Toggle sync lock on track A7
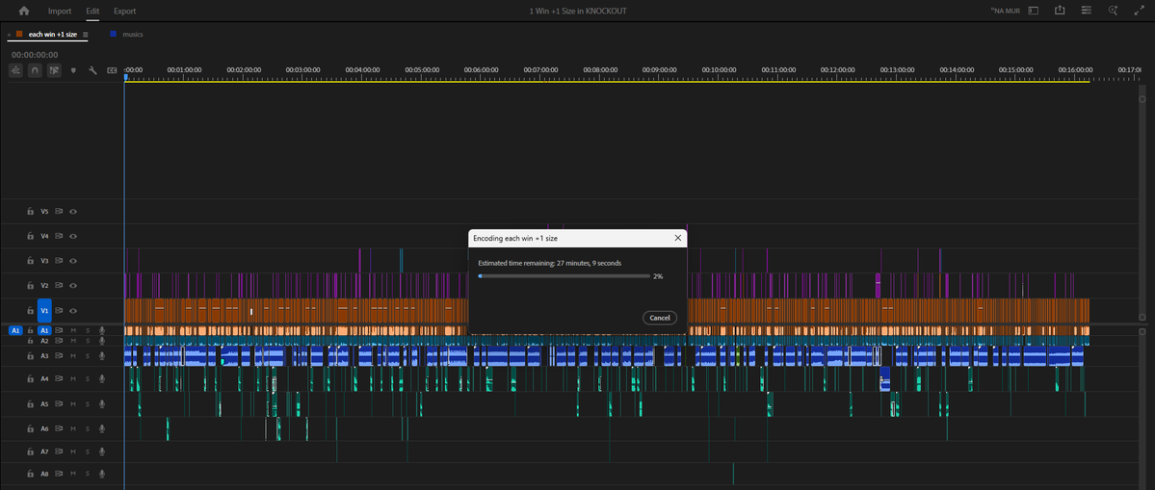1155x490 pixels. point(59,451)
